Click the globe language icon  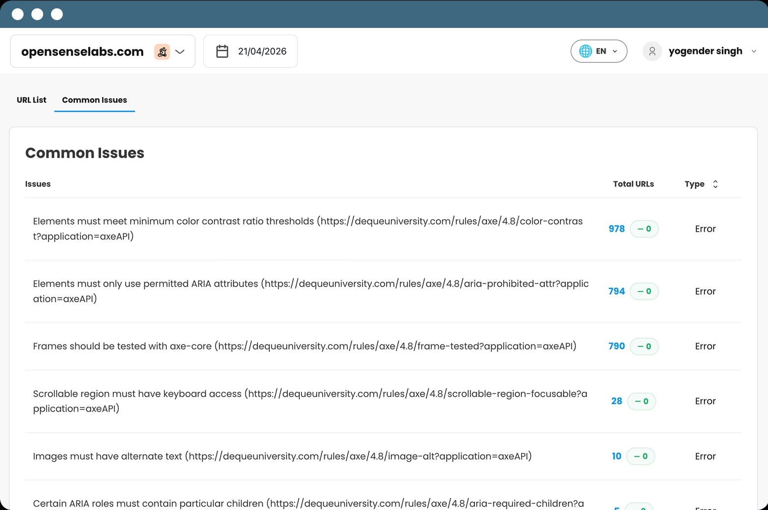[585, 51]
